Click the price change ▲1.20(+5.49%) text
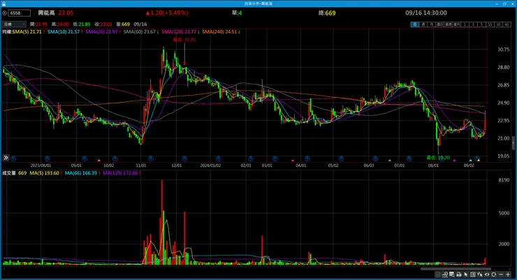The height and width of the screenshot is (280, 517). 167,13
